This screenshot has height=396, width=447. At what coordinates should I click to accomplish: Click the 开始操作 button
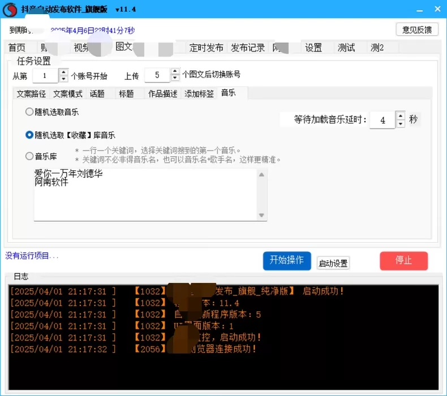coord(287,261)
